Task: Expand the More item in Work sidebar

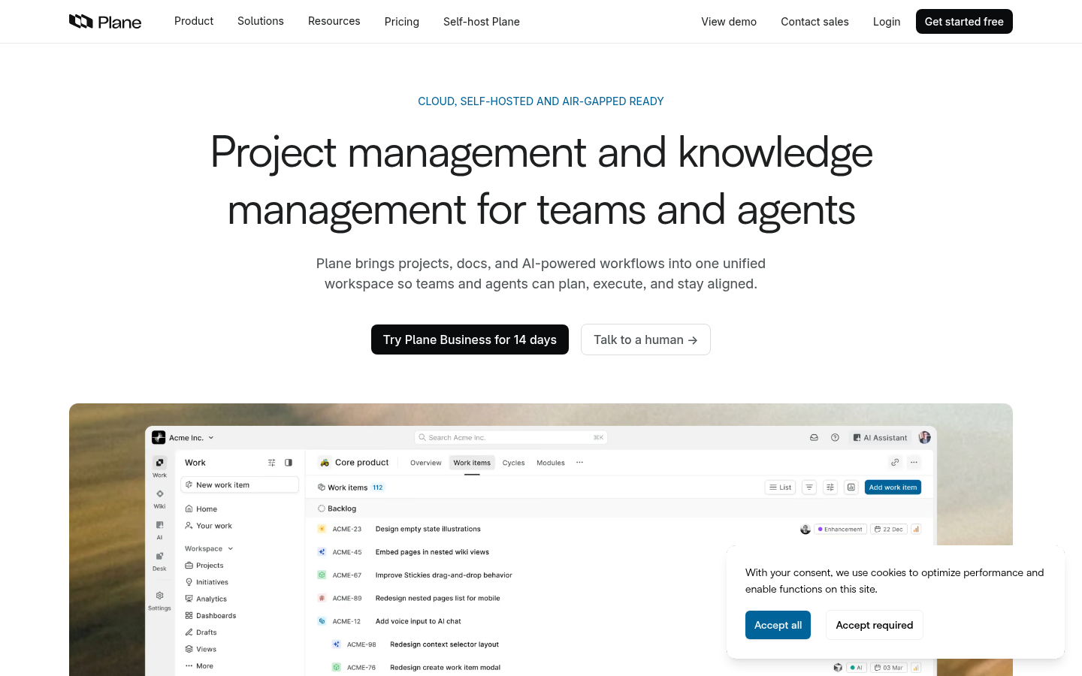Action: [199, 666]
